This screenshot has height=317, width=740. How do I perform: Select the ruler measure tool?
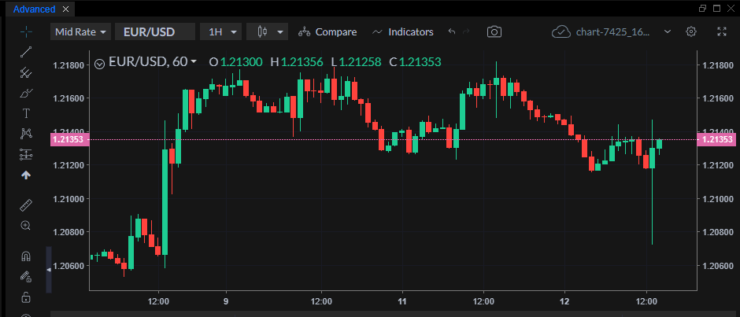[26, 205]
